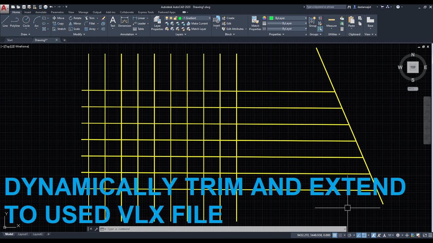The image size is (433, 243).
Task: Click the Save icon in quick access toolbar
Action: pos(24,7)
